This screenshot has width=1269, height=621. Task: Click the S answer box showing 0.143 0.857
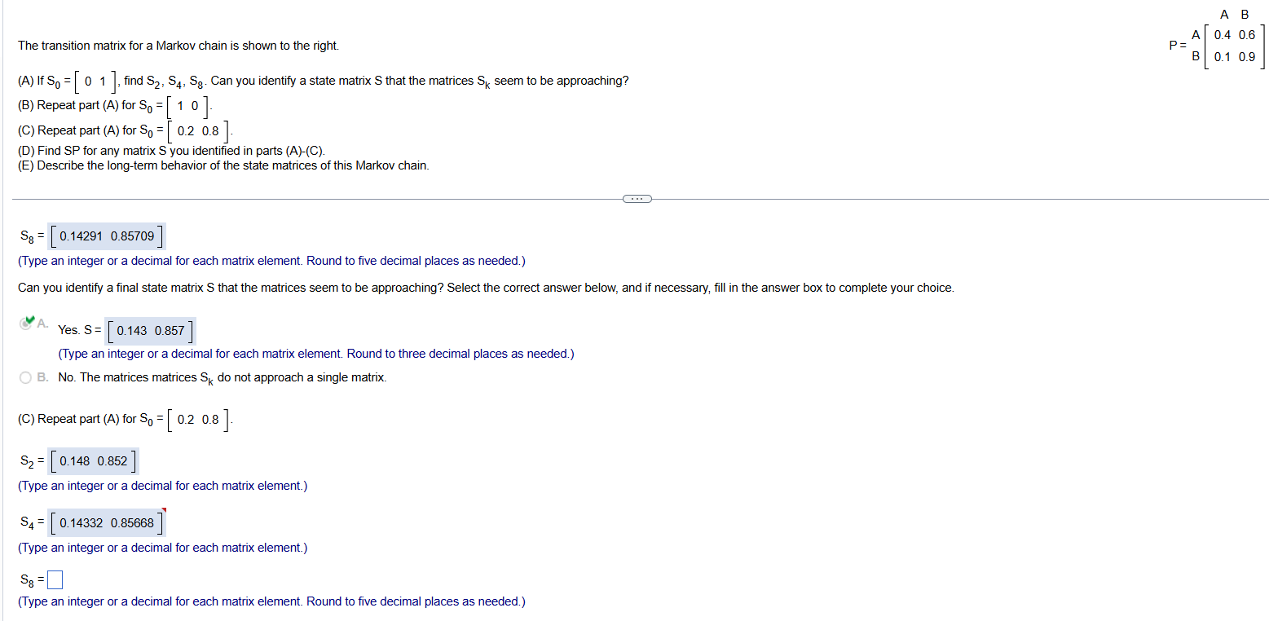[151, 331]
